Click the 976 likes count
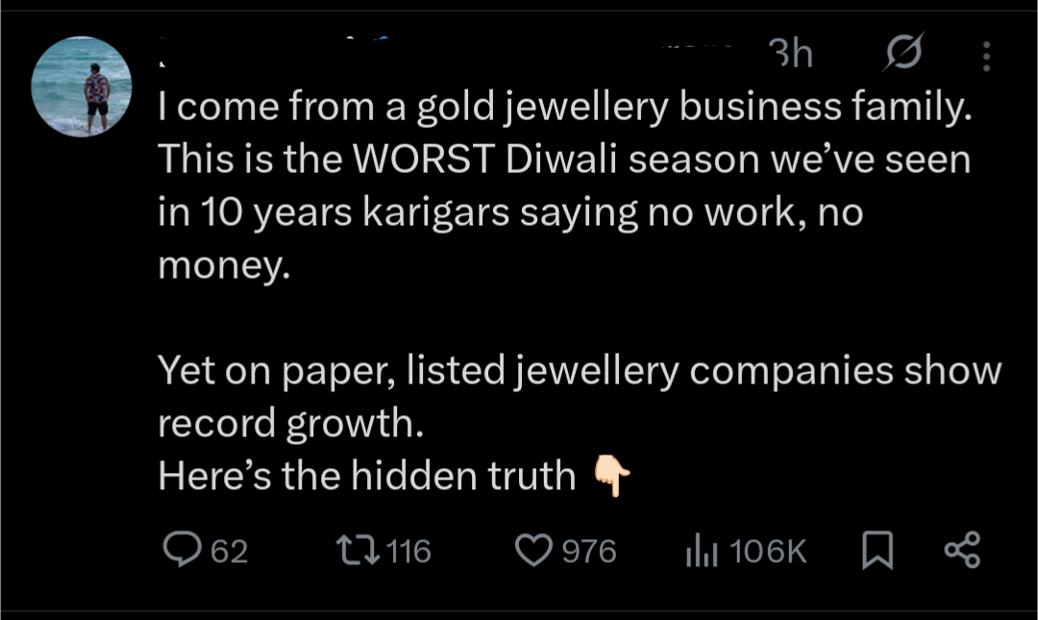 click(x=588, y=552)
